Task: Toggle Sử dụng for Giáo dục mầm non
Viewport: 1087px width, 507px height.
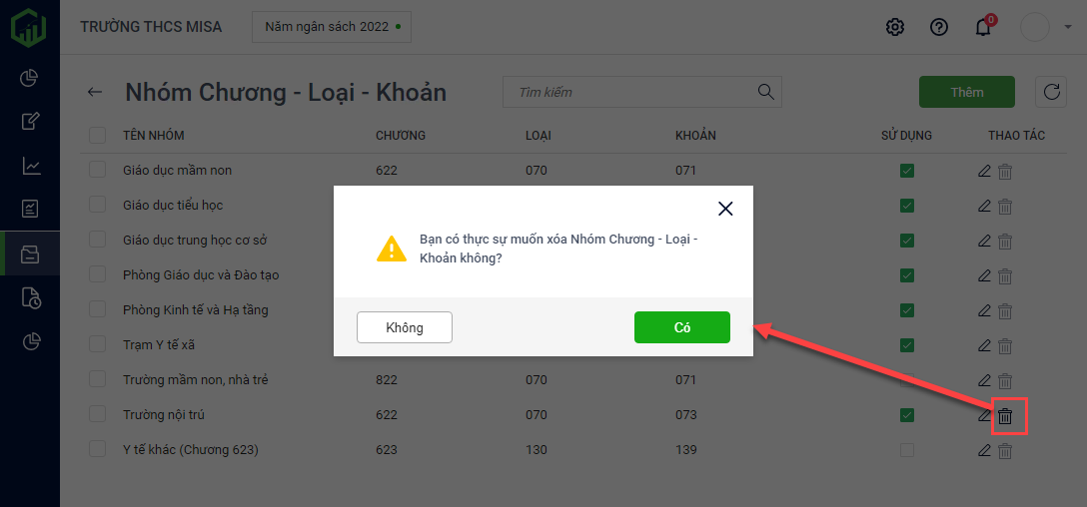Action: pos(906,171)
